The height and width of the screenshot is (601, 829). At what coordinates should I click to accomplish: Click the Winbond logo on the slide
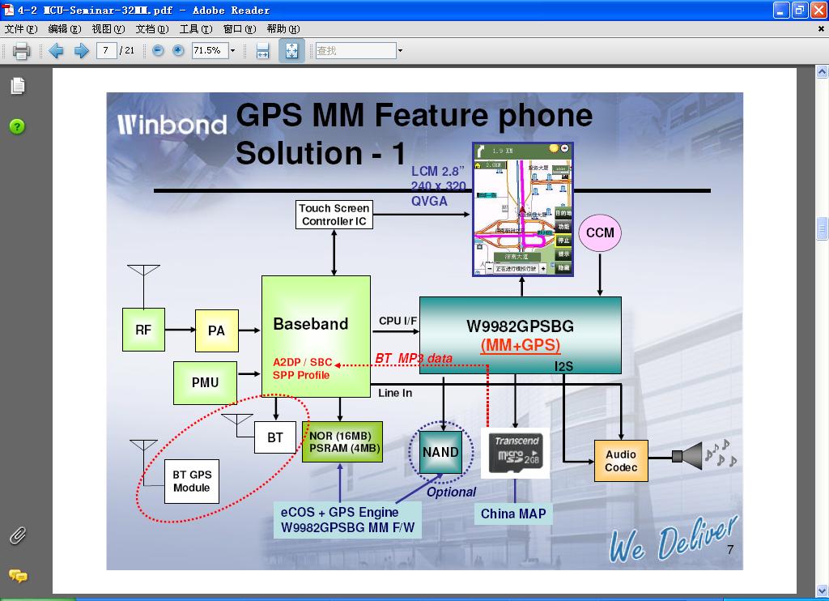click(172, 124)
